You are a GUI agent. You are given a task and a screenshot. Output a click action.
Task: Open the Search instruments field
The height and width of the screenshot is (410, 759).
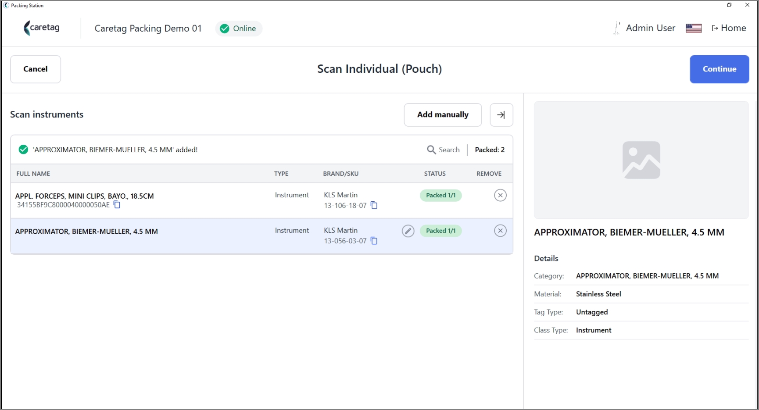tap(444, 150)
